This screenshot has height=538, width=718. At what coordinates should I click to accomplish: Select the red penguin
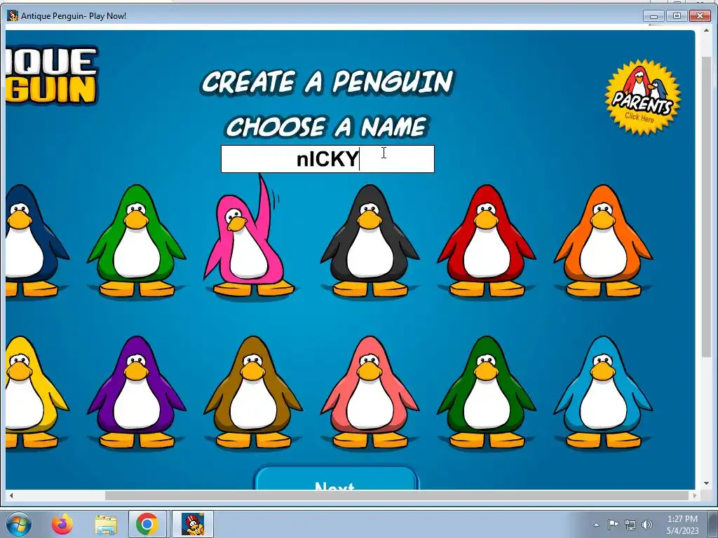[x=487, y=241]
